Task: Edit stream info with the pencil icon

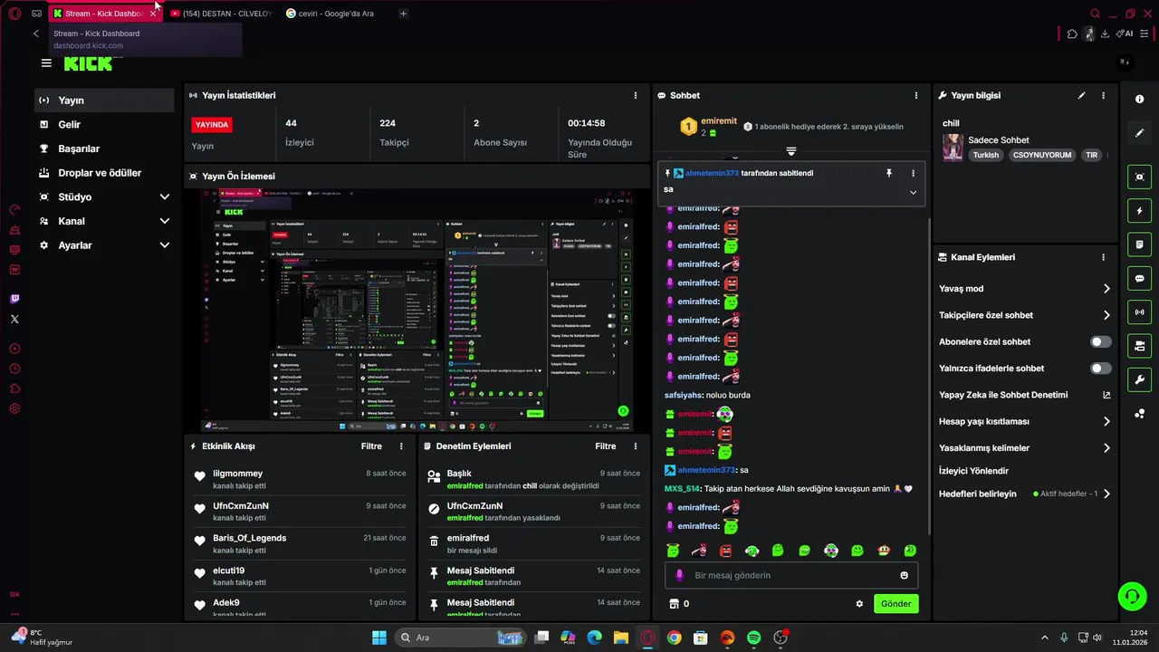Action: tap(1081, 95)
